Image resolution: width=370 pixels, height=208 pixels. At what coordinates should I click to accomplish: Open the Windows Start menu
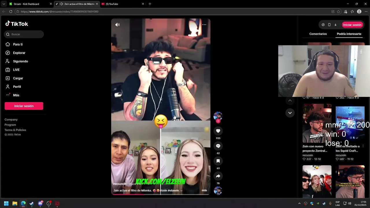(6, 203)
